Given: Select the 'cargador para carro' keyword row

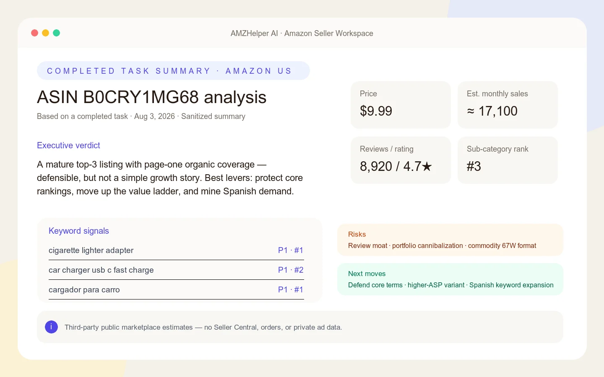Looking at the screenshot, I should pos(176,289).
